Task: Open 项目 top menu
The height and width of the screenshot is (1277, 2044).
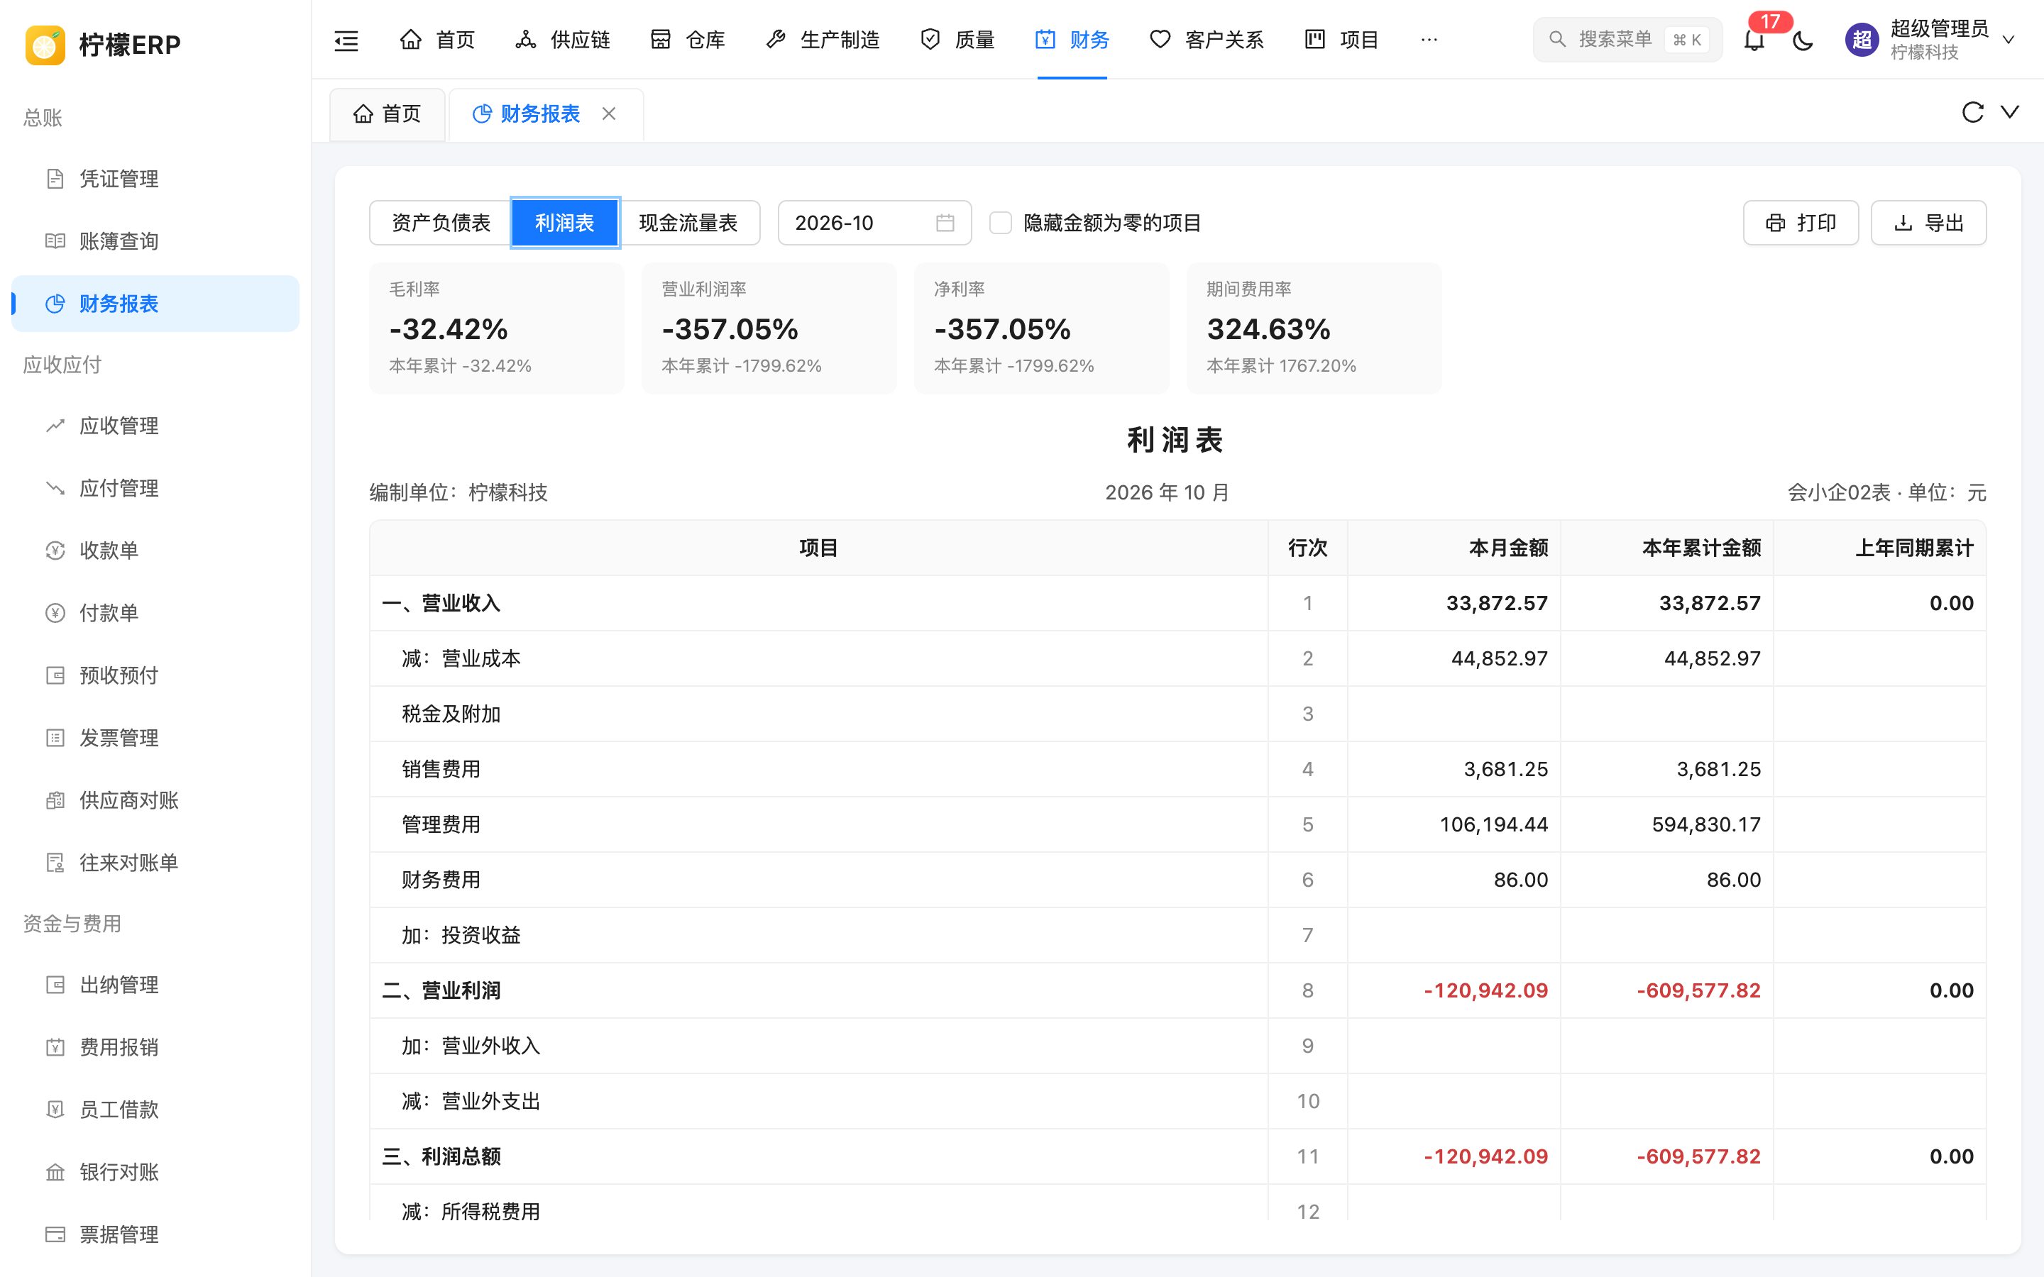Action: (x=1341, y=40)
